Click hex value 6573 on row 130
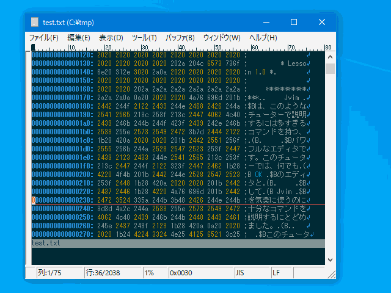Image resolution: width=391 pixels, height=293 pixels. click(x=214, y=63)
